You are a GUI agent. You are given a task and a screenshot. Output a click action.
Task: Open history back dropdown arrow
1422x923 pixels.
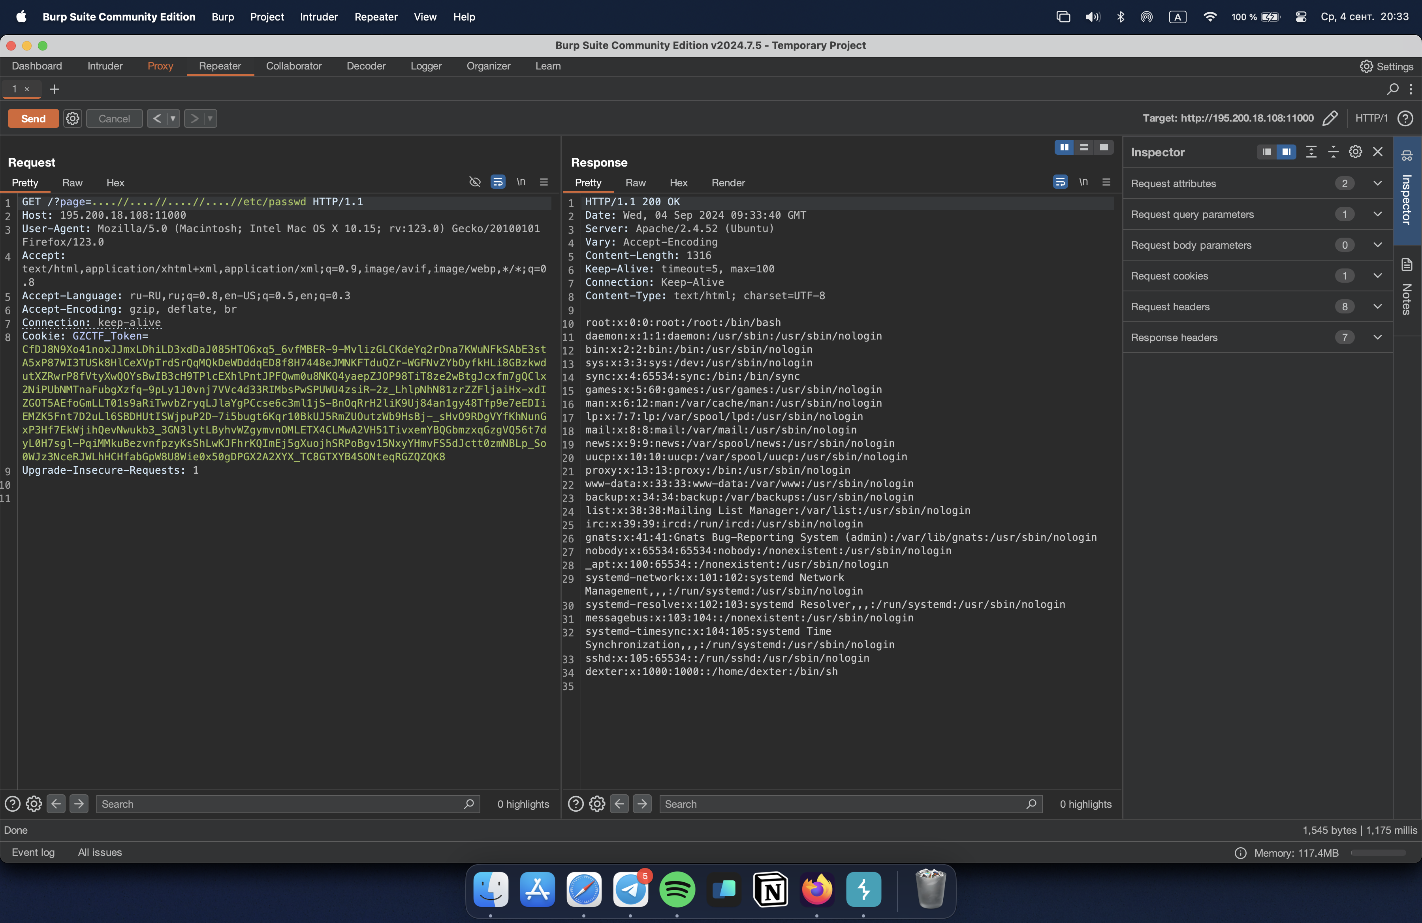point(173,118)
